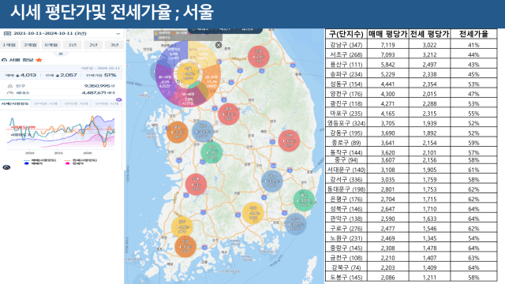This screenshot has height=284, width=505.
Task: Click the Gangwon red map bubble
Action: pyautogui.click(x=259, y=56)
